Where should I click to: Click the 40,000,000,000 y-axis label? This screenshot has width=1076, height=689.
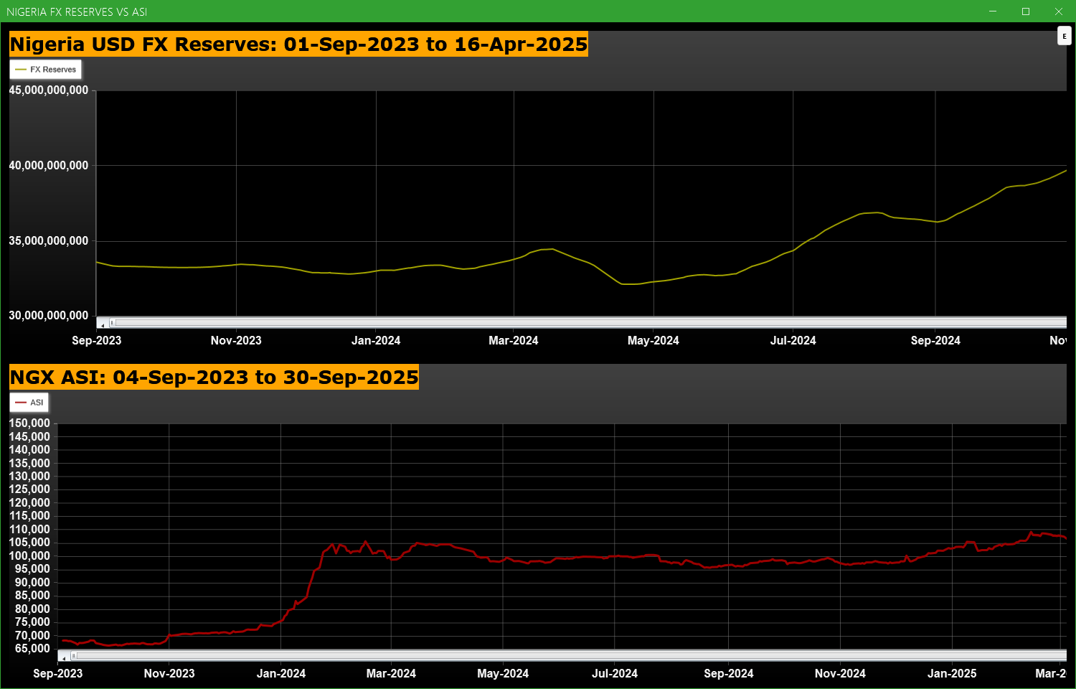[49, 165]
